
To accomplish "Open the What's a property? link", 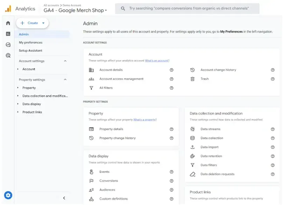I will (145, 120).
